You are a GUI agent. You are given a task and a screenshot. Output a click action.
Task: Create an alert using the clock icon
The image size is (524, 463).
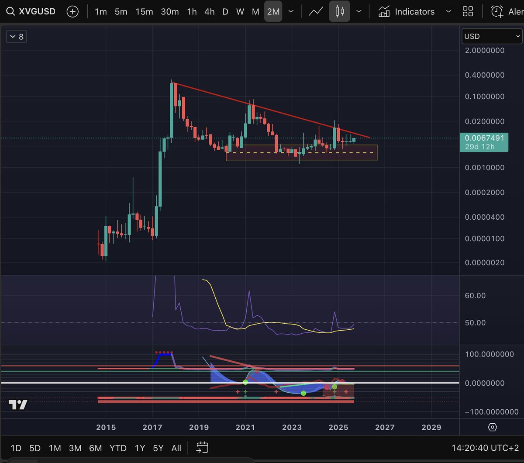tap(496, 11)
